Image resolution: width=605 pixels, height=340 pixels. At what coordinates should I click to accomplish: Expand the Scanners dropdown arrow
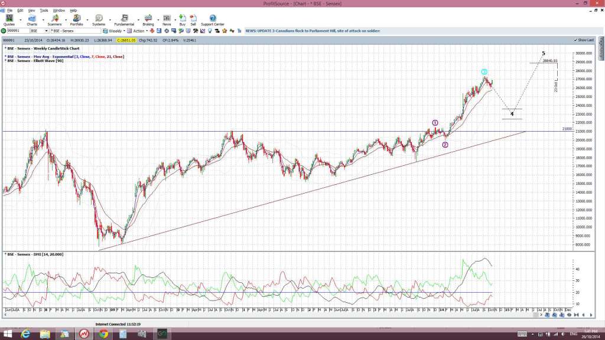66,19
